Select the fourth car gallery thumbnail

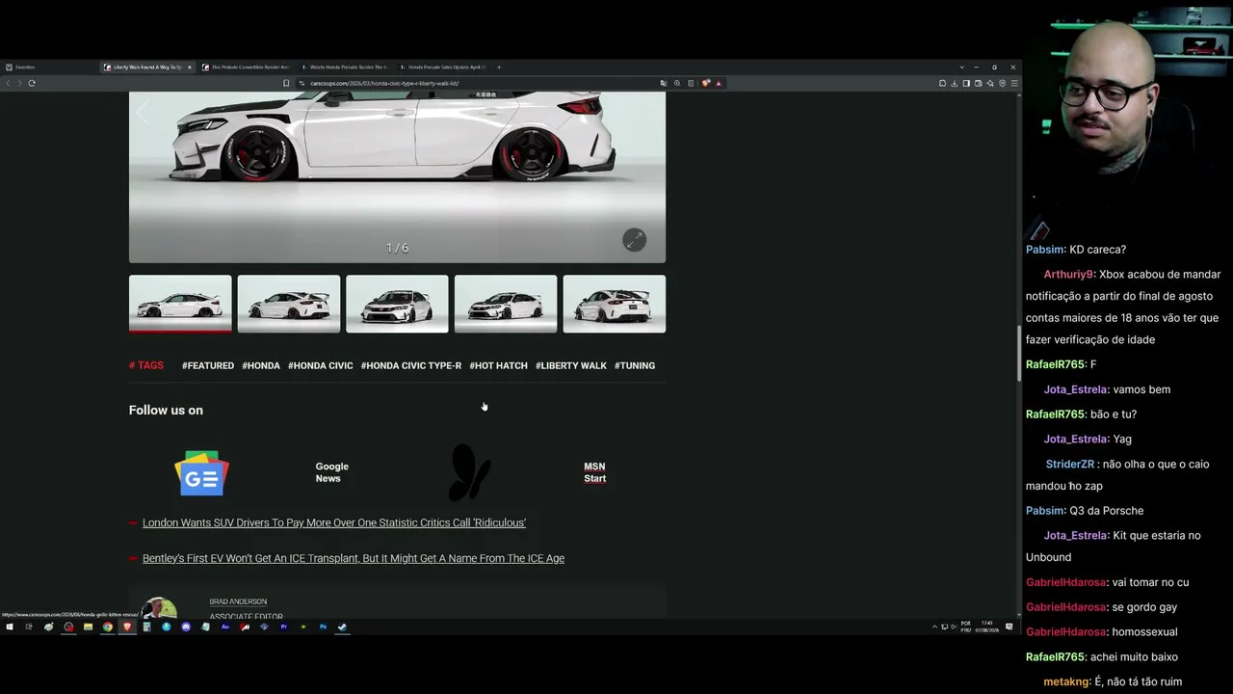coord(506,305)
